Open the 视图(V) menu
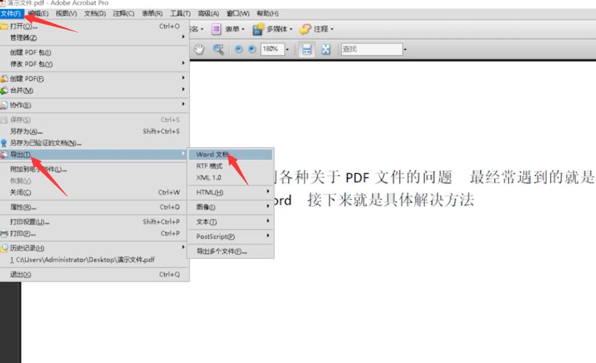The width and height of the screenshot is (596, 363). point(66,14)
